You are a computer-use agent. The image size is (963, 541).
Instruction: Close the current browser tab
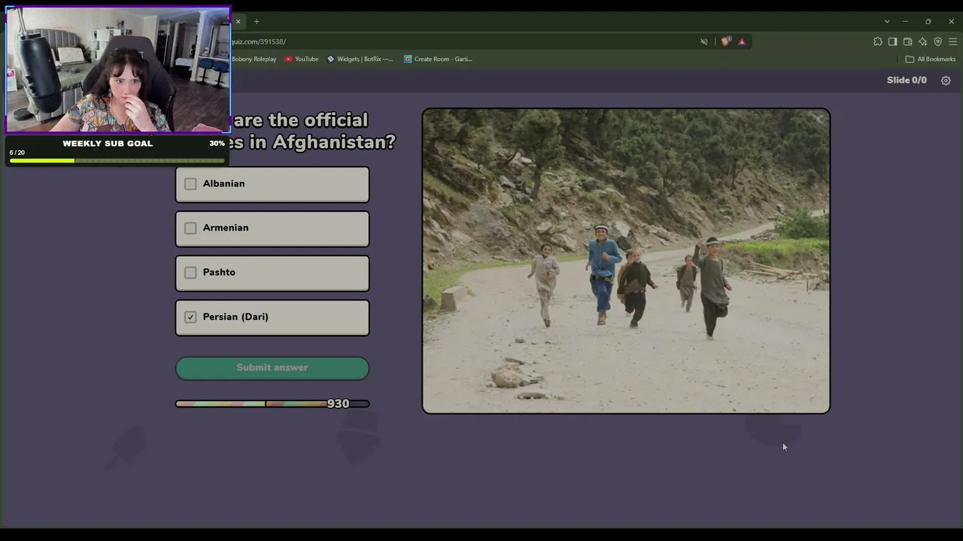coord(238,22)
